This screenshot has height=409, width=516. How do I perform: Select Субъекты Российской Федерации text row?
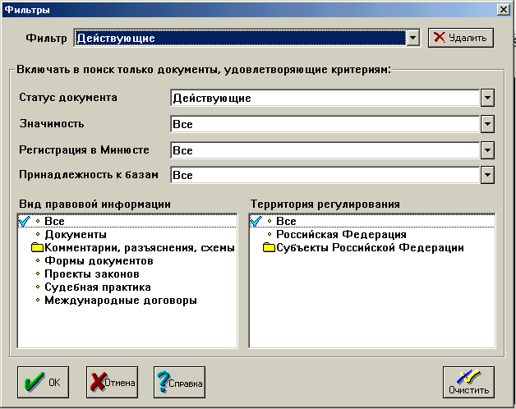click(x=370, y=248)
